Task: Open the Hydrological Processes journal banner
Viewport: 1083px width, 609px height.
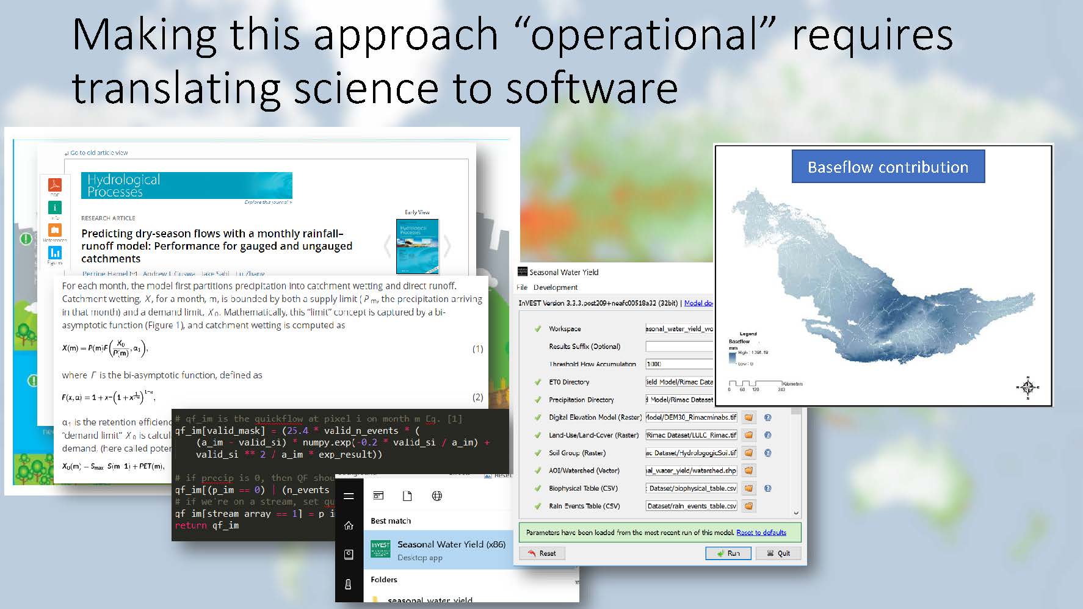Action: 187,186
